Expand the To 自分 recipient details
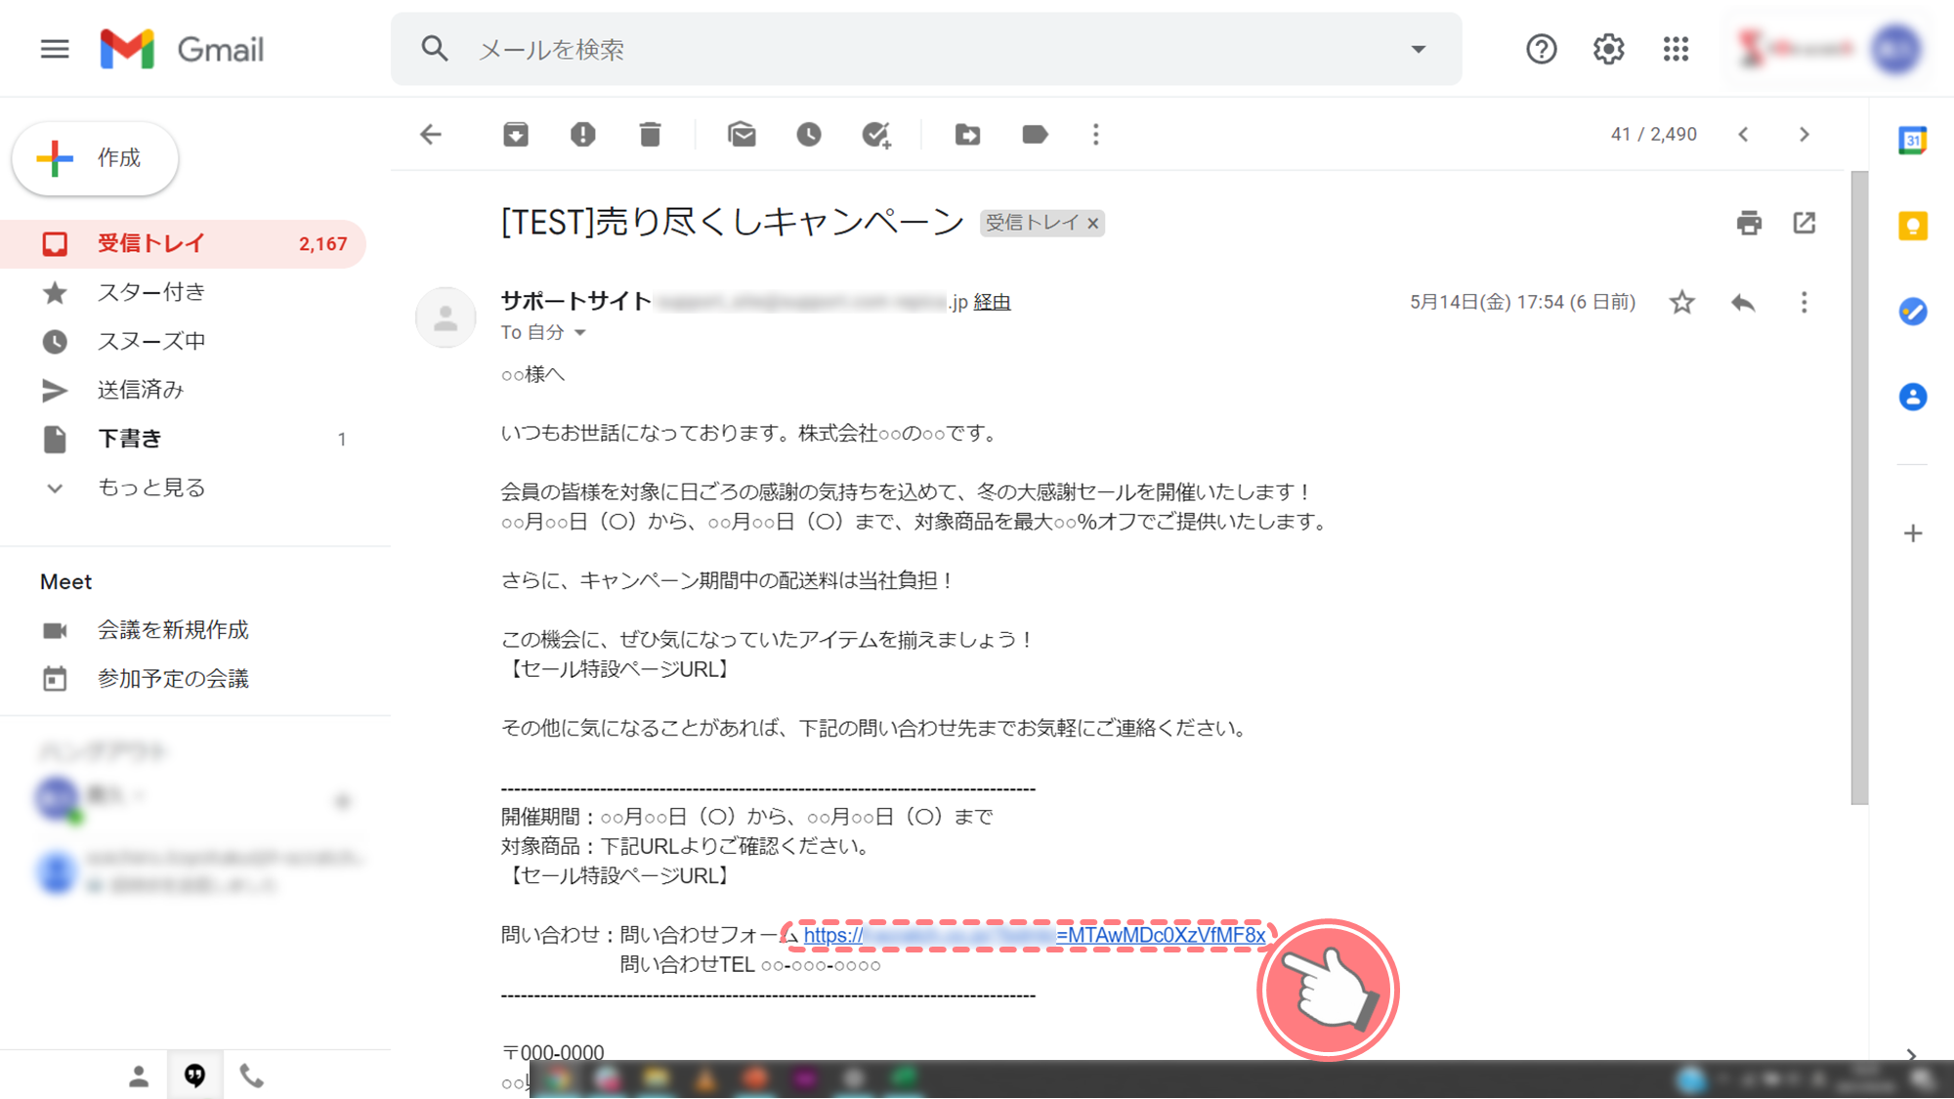The height and width of the screenshot is (1099, 1954). tap(579, 333)
